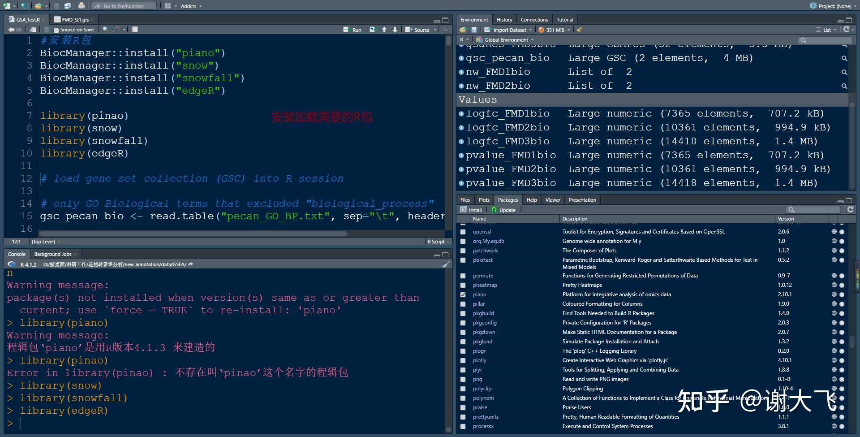Check the plyr package checkbox
The height and width of the screenshot is (437, 860).
click(x=463, y=370)
